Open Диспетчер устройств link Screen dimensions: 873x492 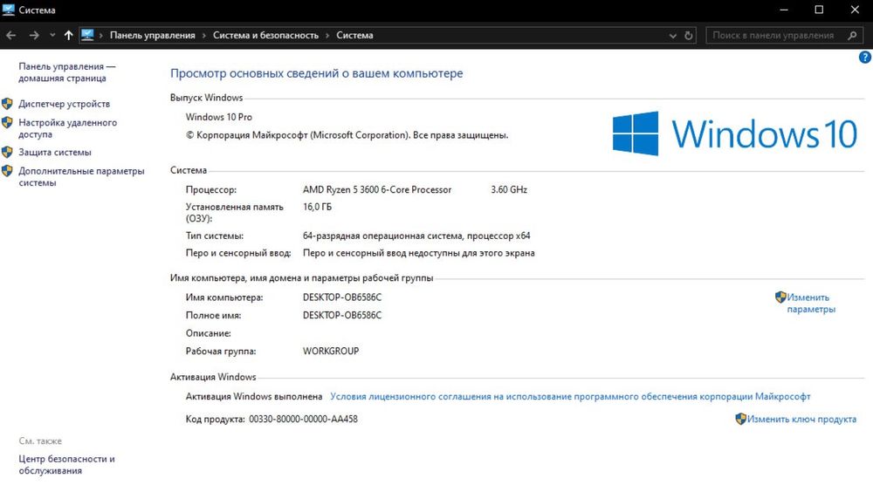point(64,104)
